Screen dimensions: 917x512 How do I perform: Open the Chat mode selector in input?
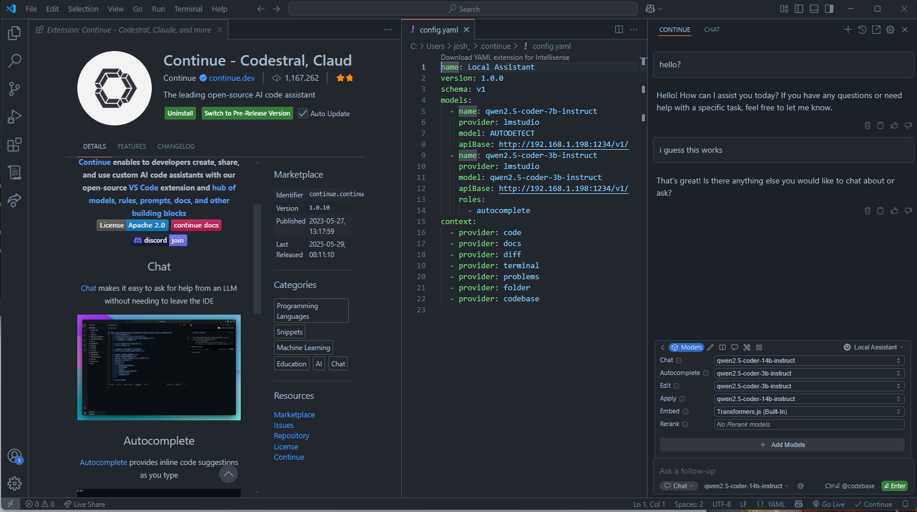pyautogui.click(x=679, y=486)
